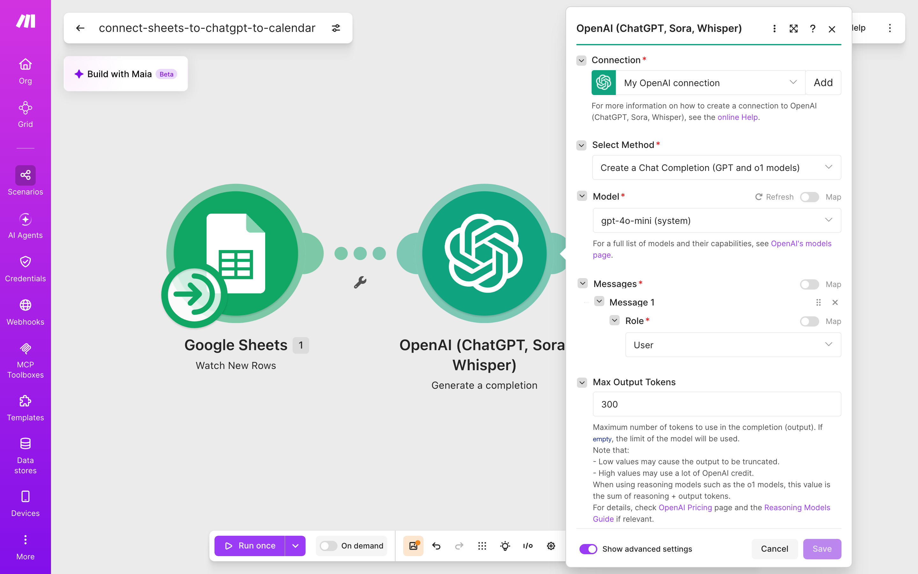Open the scenario inputs/outputs I/O icon
This screenshot has width=918, height=574.
(x=528, y=546)
